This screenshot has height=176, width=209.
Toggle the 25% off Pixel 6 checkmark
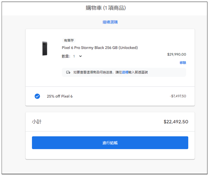[x=37, y=96]
